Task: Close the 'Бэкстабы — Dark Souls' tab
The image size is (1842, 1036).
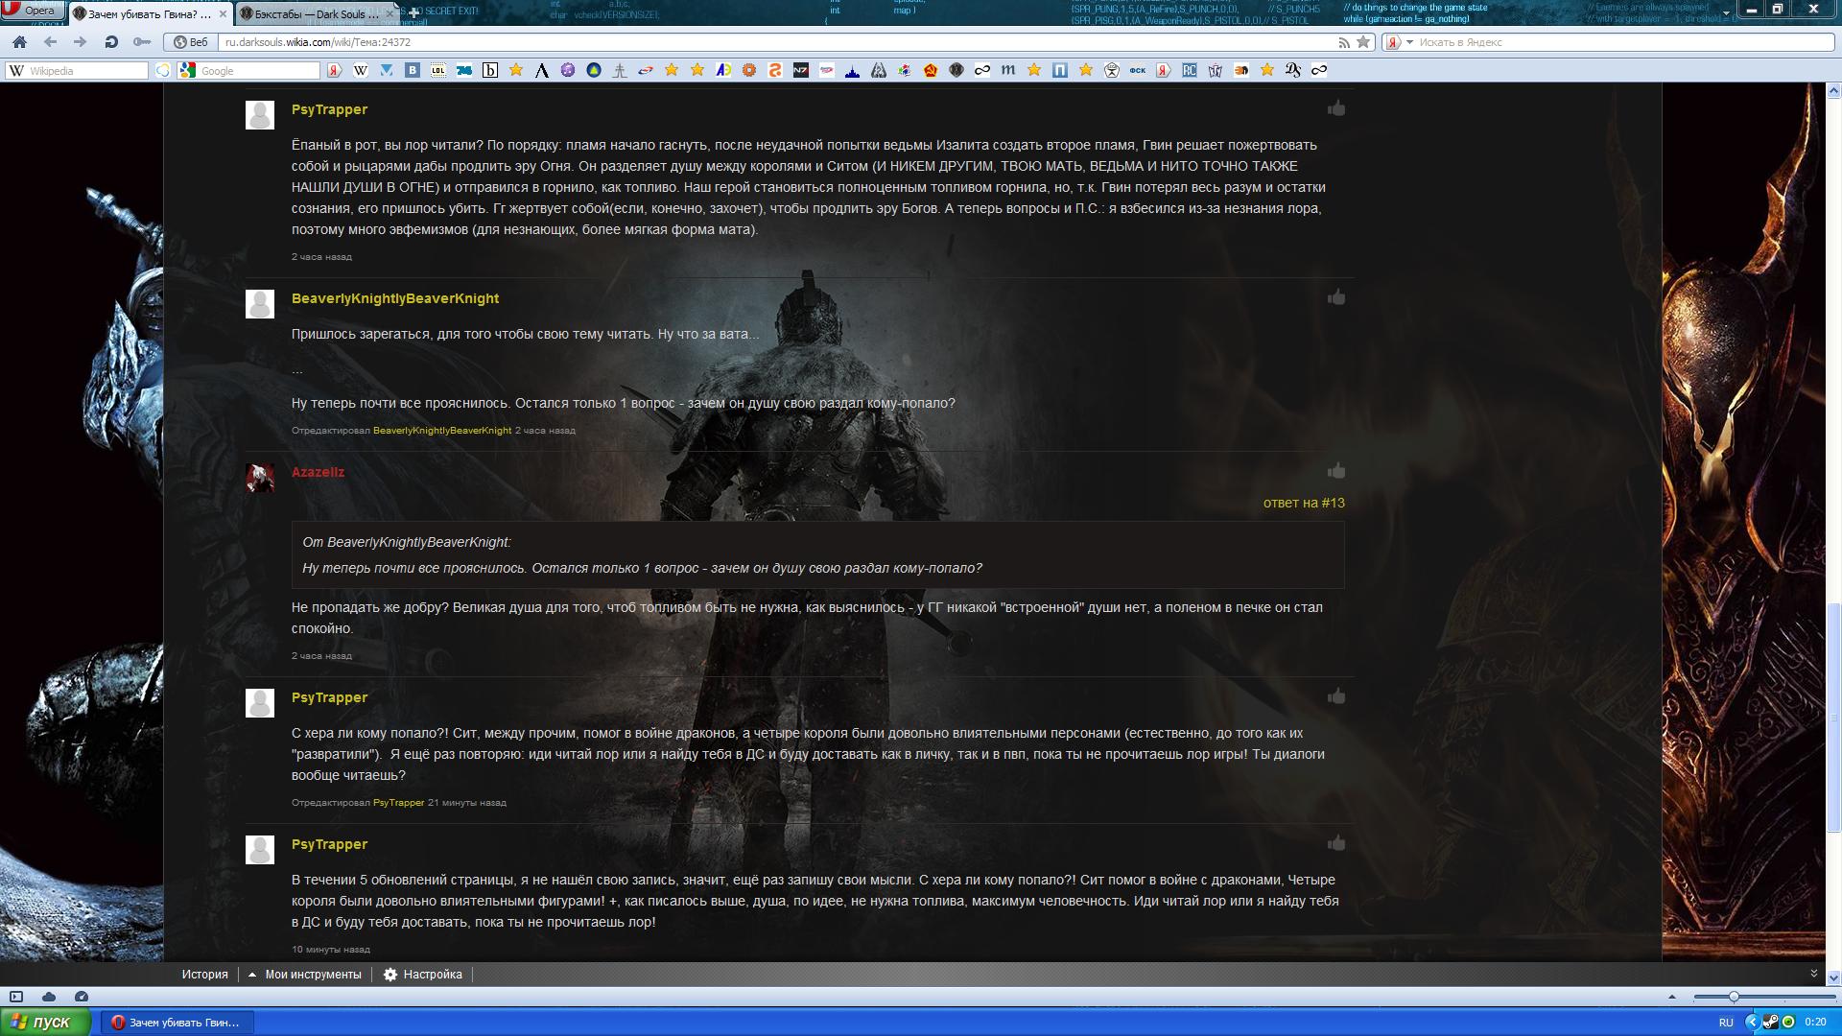Action: [x=390, y=13]
